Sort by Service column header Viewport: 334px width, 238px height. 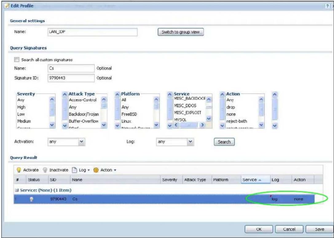255,180
